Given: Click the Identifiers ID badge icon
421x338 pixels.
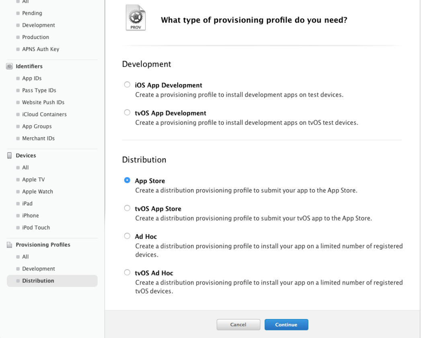Looking at the screenshot, I should [x=9, y=66].
